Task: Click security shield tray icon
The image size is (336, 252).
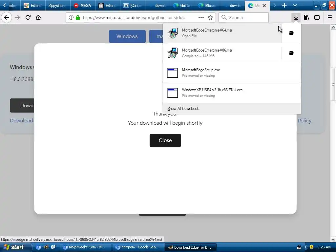Action: [x=311, y=247]
